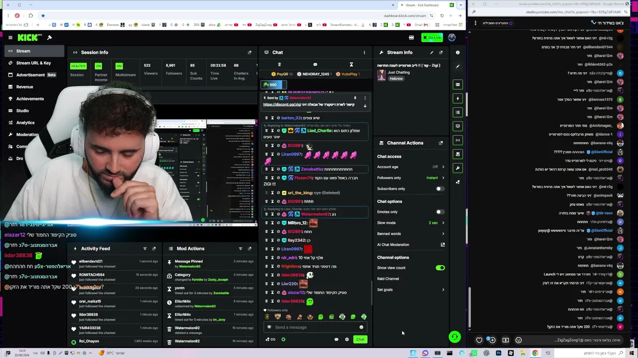Turn off Show view count switch
638x358 pixels.
tap(440, 268)
